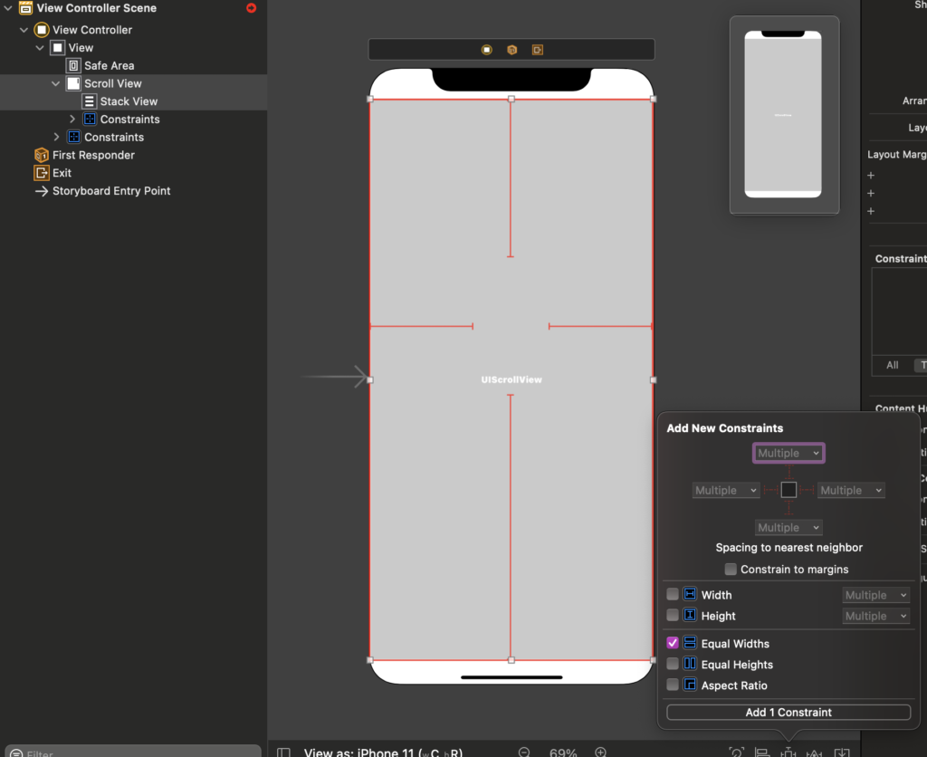Viewport: 927px width, 757px height.
Task: Select Storyboard Entry Point row
Action: (111, 191)
